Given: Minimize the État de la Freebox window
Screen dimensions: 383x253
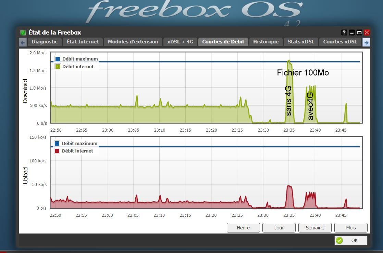Looking at the screenshot, I should point(352,32).
